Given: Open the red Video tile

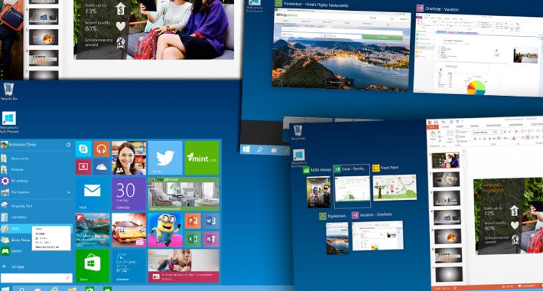Looking at the screenshot, I should (x=83, y=167).
